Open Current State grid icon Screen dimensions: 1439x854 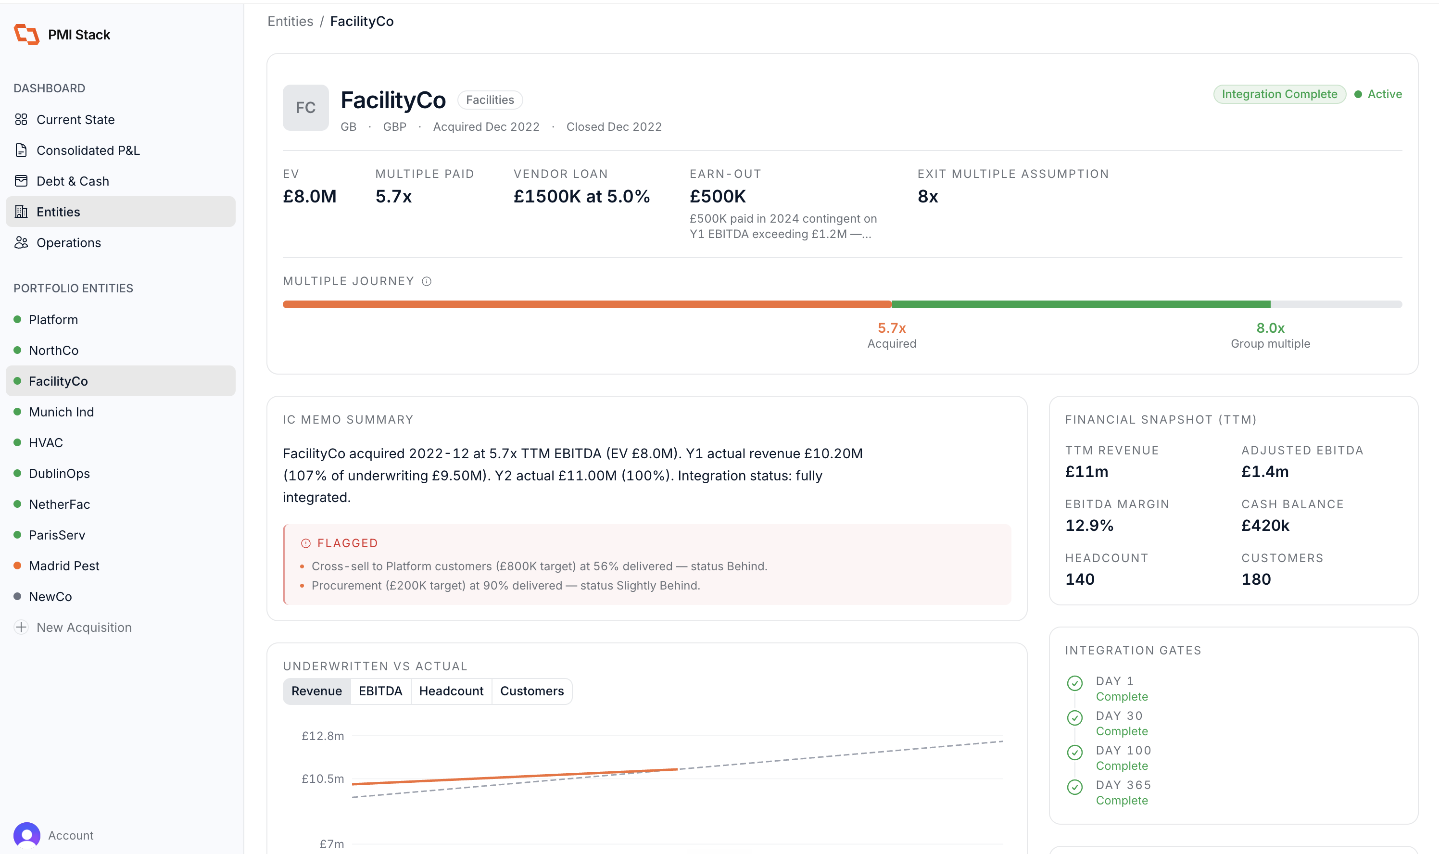[21, 119]
